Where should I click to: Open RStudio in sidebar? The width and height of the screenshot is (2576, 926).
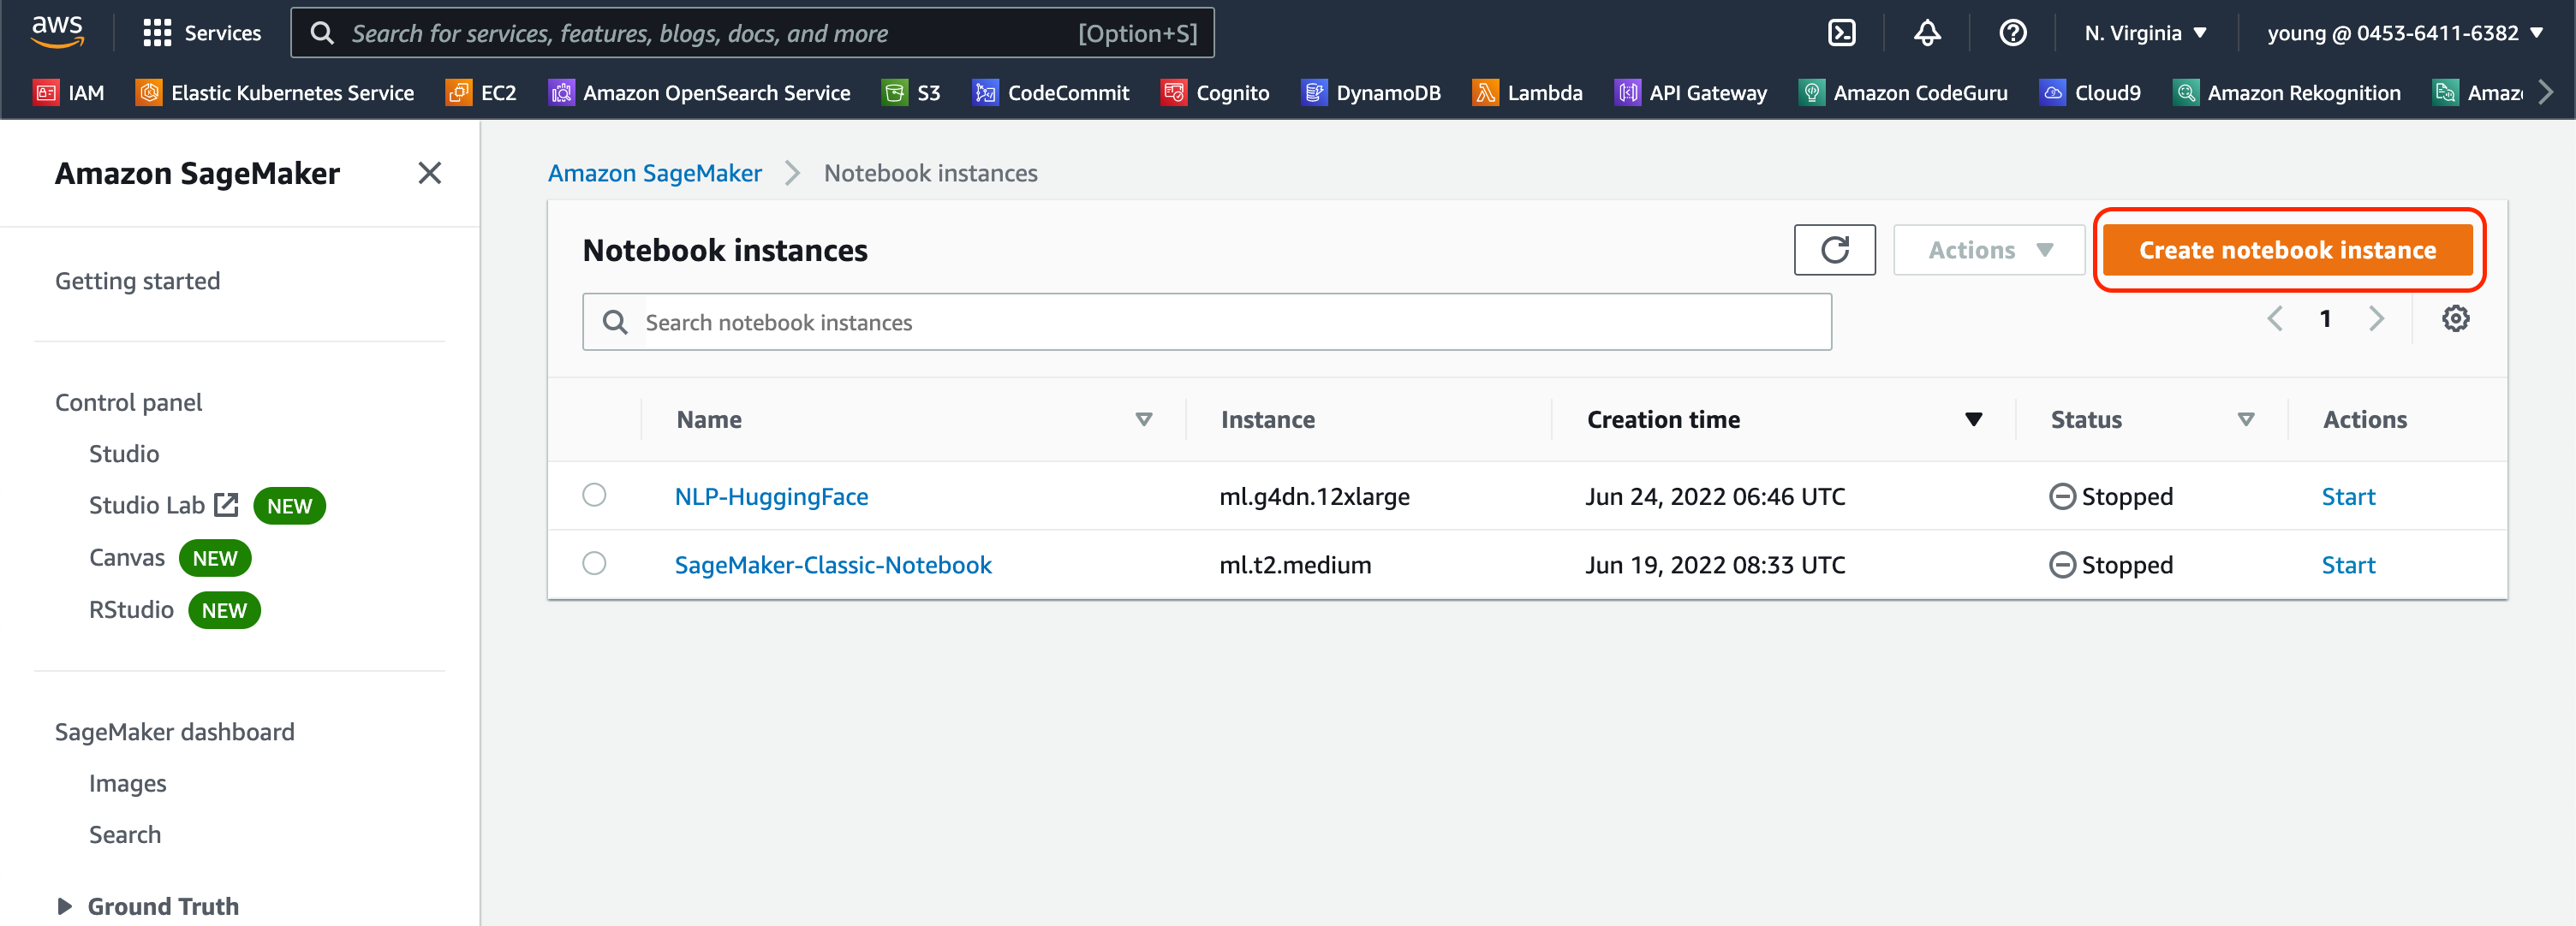tap(131, 609)
